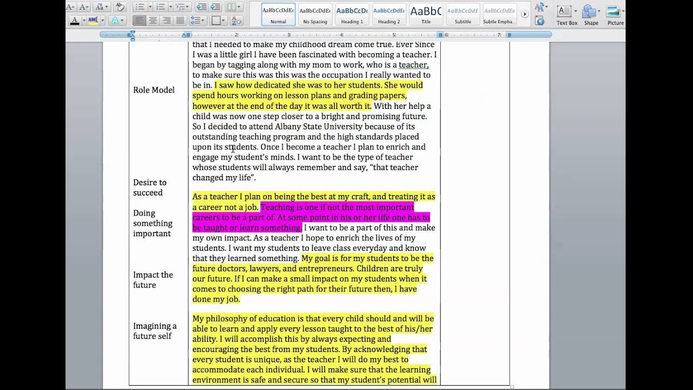
Task: Click the line spacing icon
Action: pyautogui.click(x=195, y=21)
